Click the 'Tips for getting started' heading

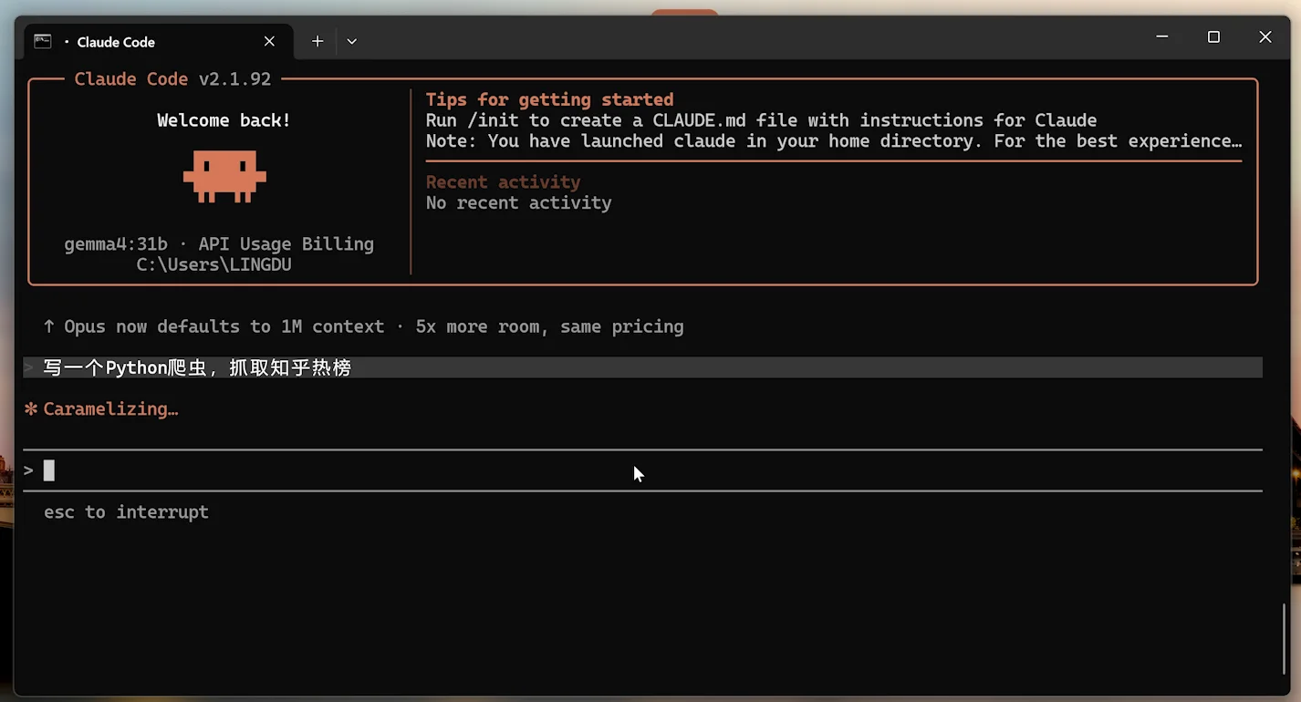click(x=549, y=99)
